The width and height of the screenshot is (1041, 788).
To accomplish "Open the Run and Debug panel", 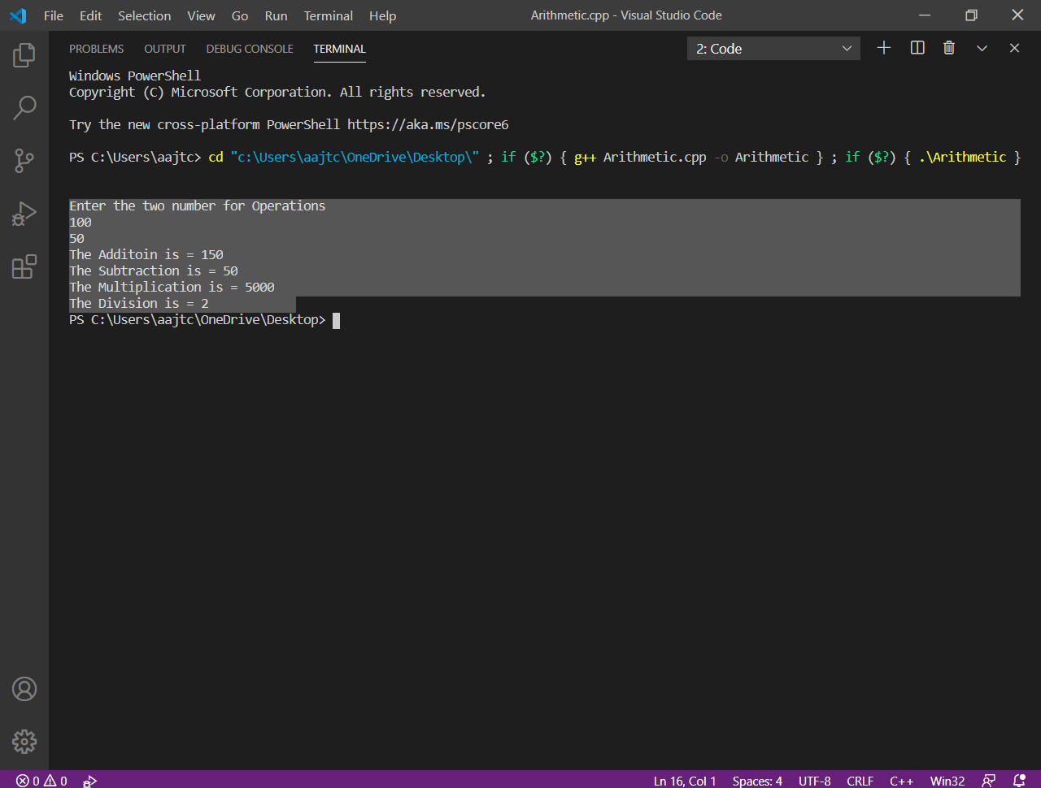I will click(24, 213).
